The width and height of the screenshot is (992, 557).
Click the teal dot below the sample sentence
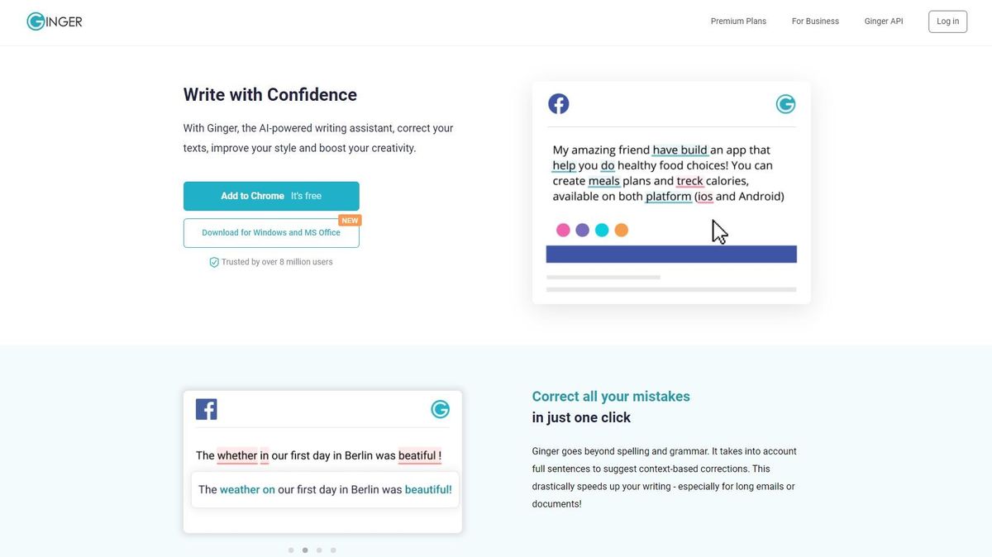tap(602, 229)
